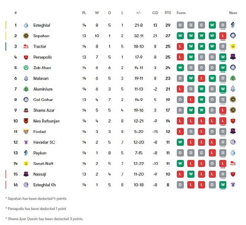This screenshot has width=246, height=225.
Task: Open the Sanat-Naft yellow crest
Action: click(26, 164)
